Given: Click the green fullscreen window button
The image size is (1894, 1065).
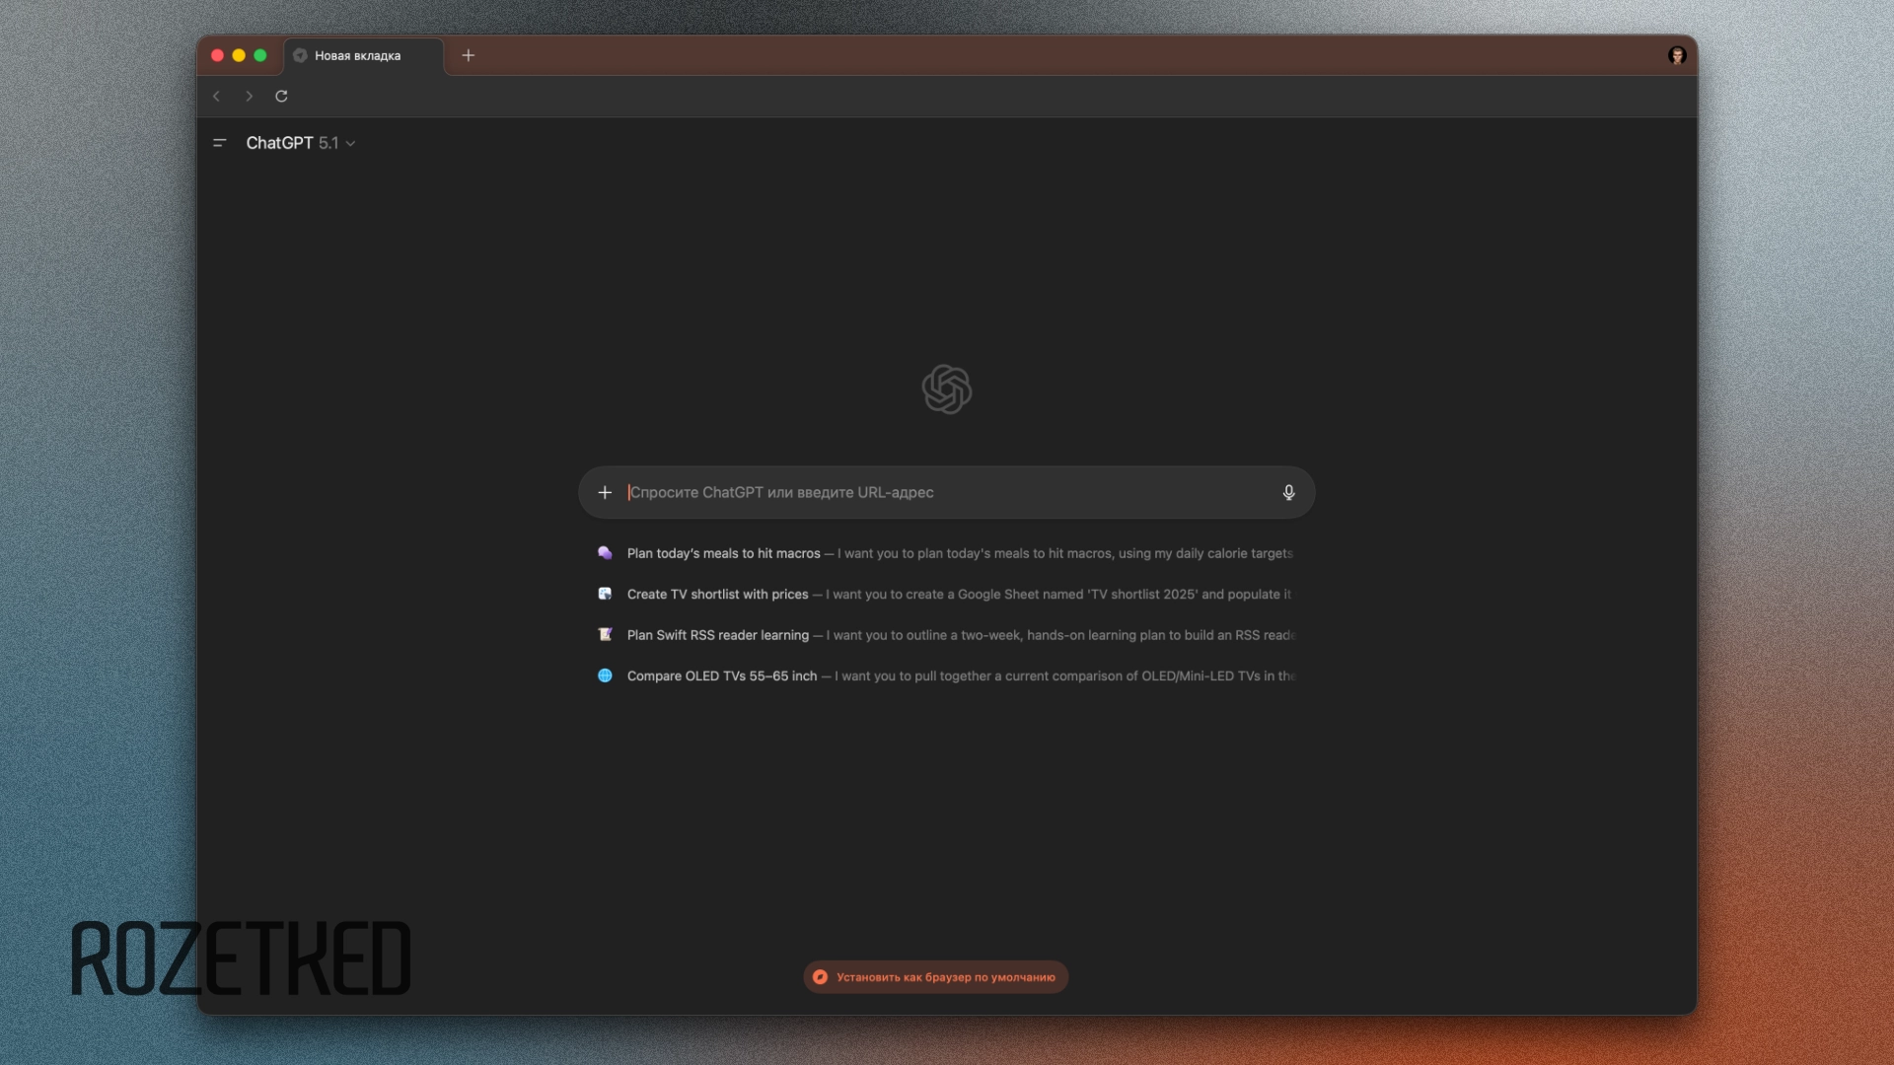Looking at the screenshot, I should click(260, 55).
